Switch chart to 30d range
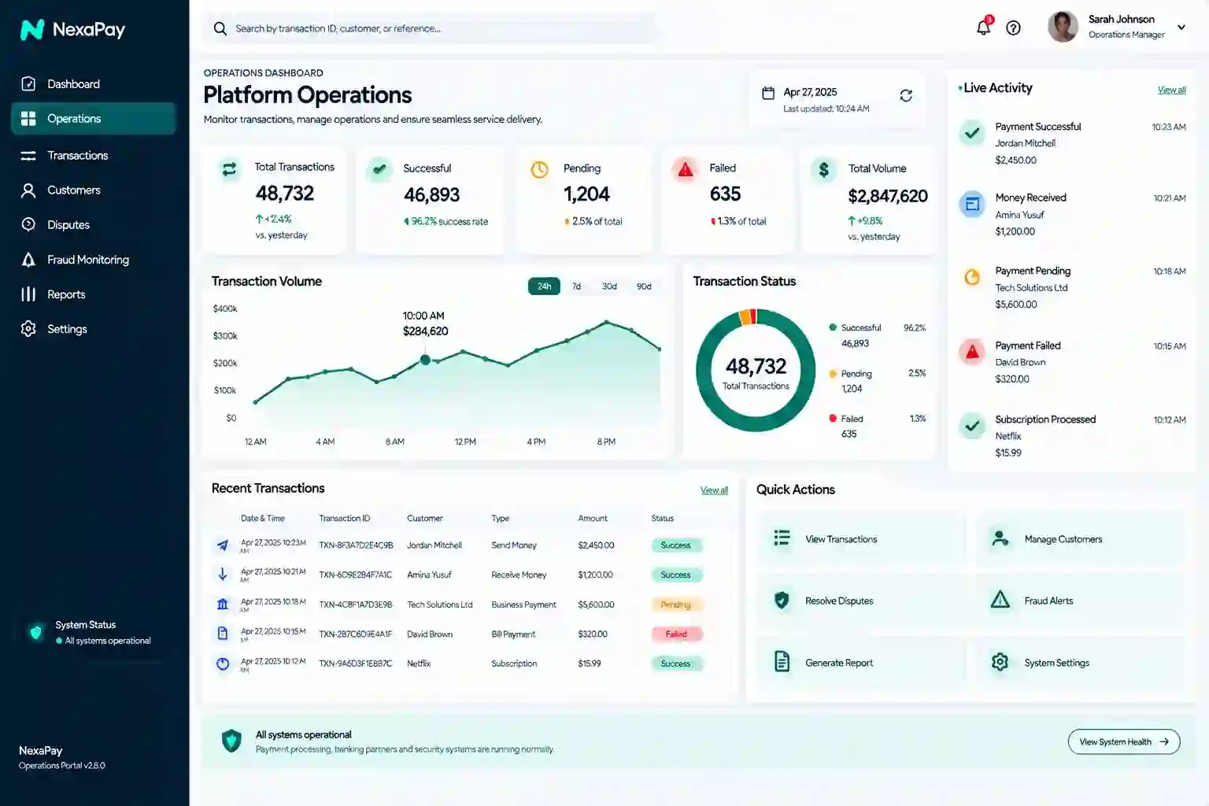Screen dimensions: 1209x806 (609, 287)
